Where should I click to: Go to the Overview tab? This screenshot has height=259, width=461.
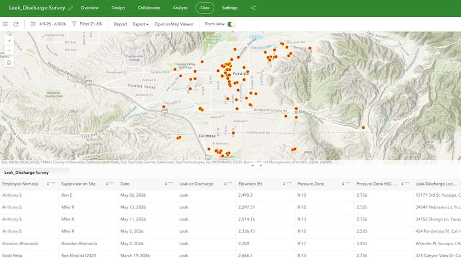(90, 8)
